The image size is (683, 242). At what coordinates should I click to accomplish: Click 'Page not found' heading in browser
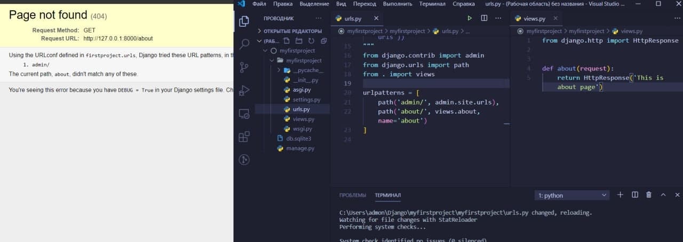pyautogui.click(x=48, y=14)
